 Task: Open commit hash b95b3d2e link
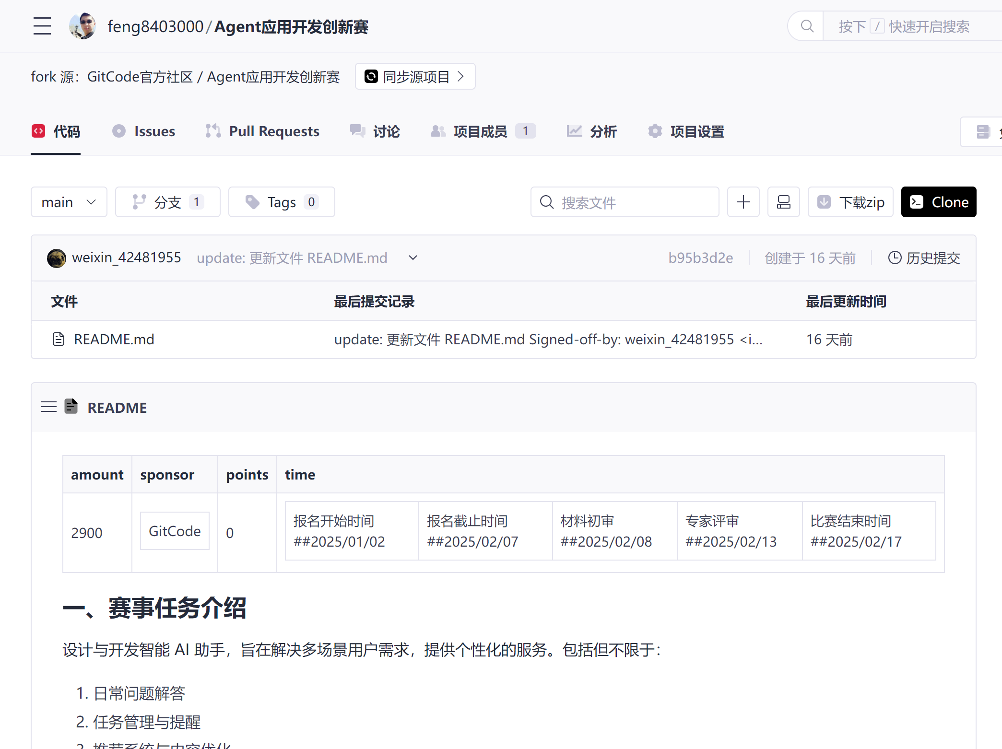[x=700, y=258]
